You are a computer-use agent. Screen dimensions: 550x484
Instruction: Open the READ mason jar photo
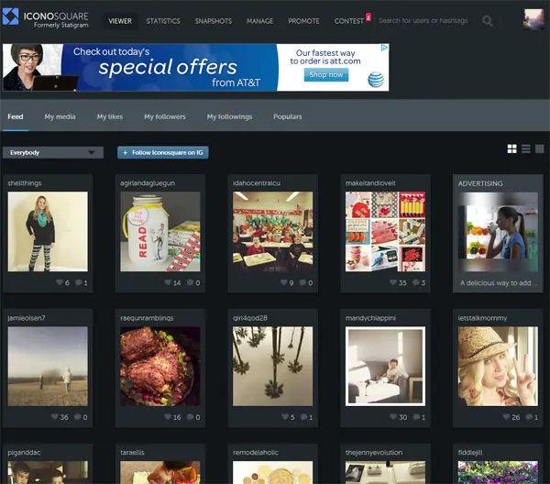click(x=160, y=232)
